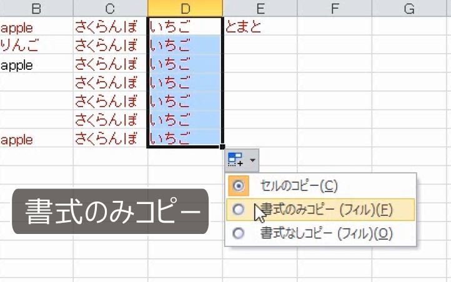Click the fill handle at the selection's corner
The height and width of the screenshot is (282, 451).
(222, 147)
